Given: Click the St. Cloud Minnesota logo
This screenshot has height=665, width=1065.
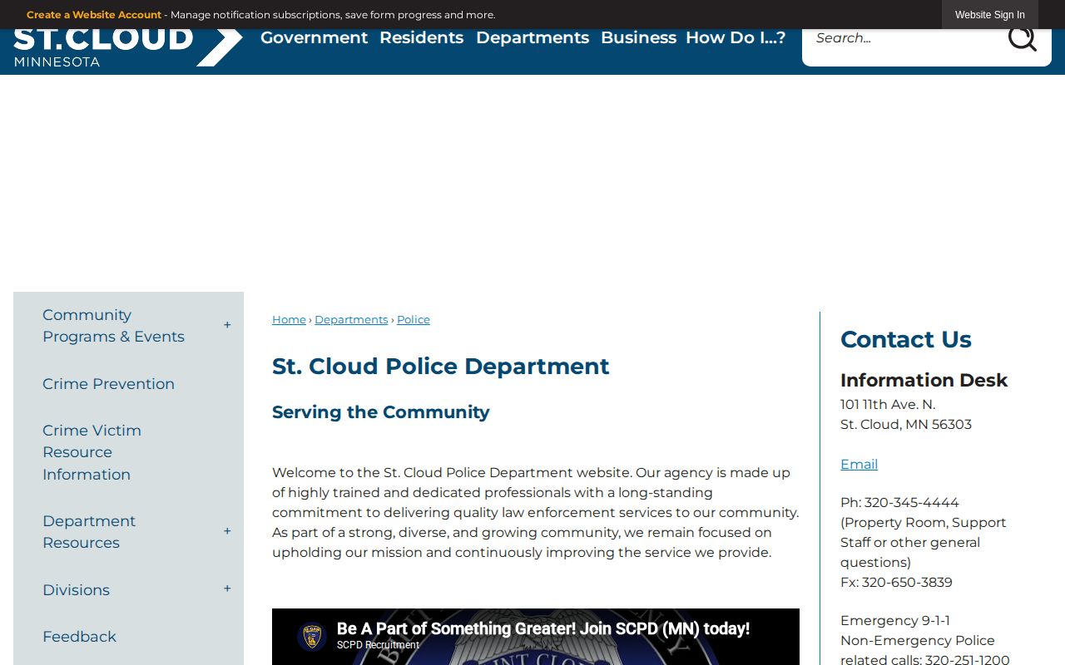Looking at the screenshot, I should (128, 48).
